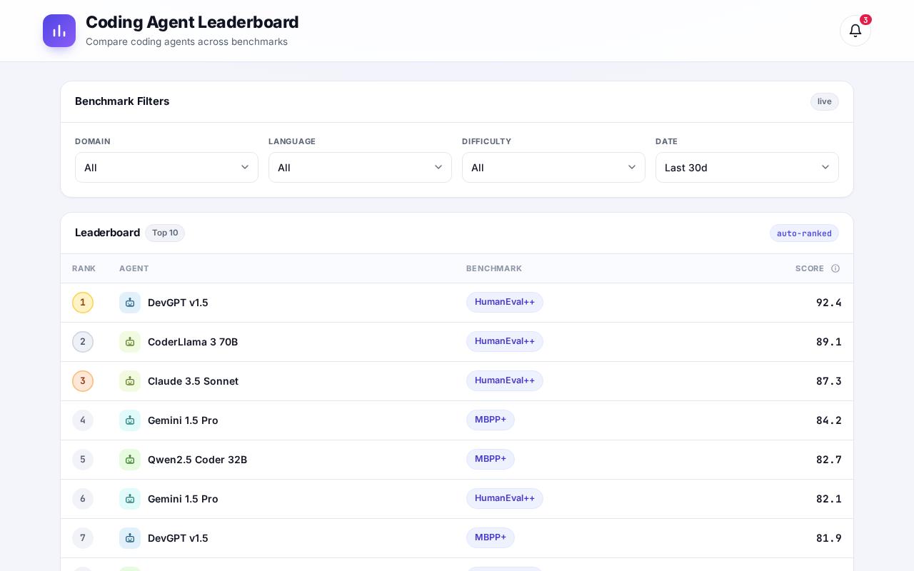Click the MBPP+ tag in rank 7 DevGPT row
Screen dimensions: 914x571
pyautogui.click(x=491, y=538)
